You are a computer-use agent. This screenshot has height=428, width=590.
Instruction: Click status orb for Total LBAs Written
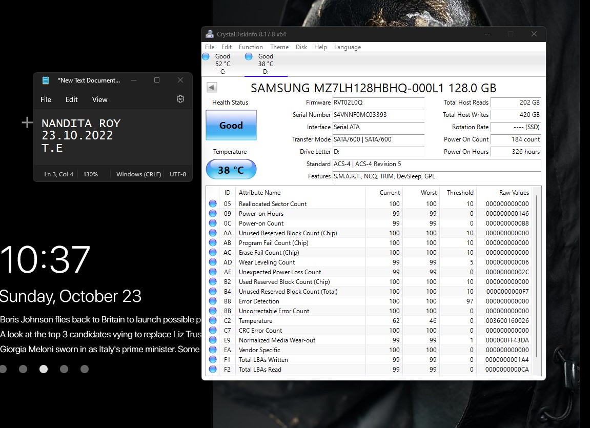click(x=213, y=359)
